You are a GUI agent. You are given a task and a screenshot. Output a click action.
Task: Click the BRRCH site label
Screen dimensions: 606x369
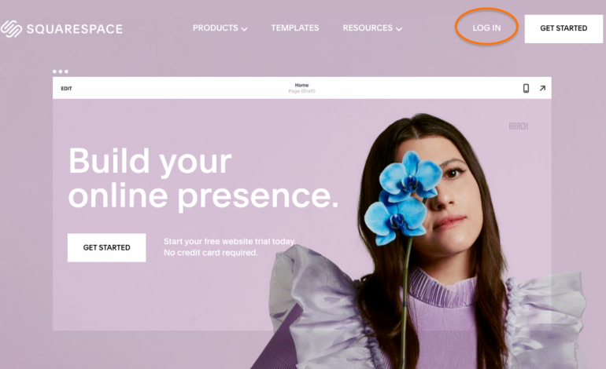(519, 126)
